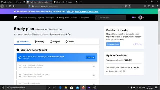The image size is (160, 90).
Task: Open the notification center icon
Action: click(156, 88)
